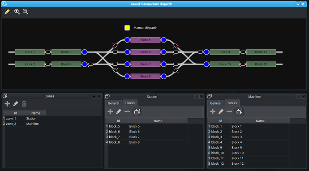Select Block 3 on the track diagram
This screenshot has width=309, height=171.
[x=66, y=52]
